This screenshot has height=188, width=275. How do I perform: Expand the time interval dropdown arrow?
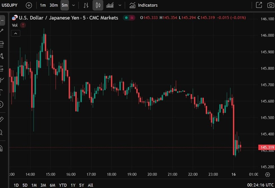[x=74, y=5]
